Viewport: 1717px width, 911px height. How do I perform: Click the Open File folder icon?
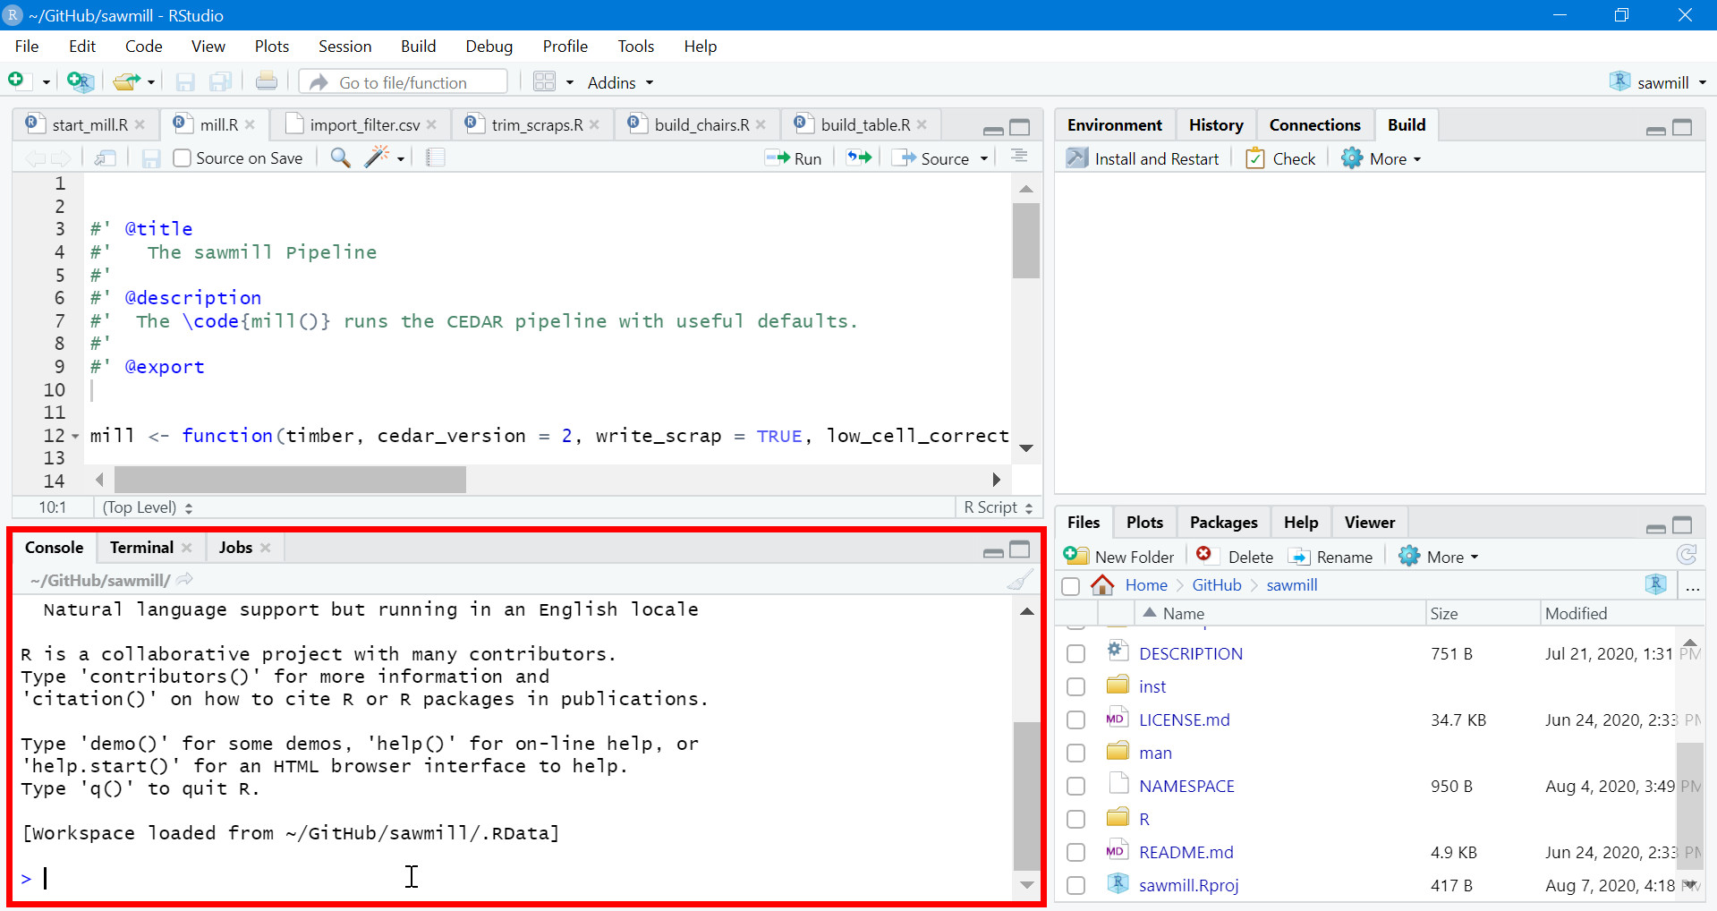126,81
